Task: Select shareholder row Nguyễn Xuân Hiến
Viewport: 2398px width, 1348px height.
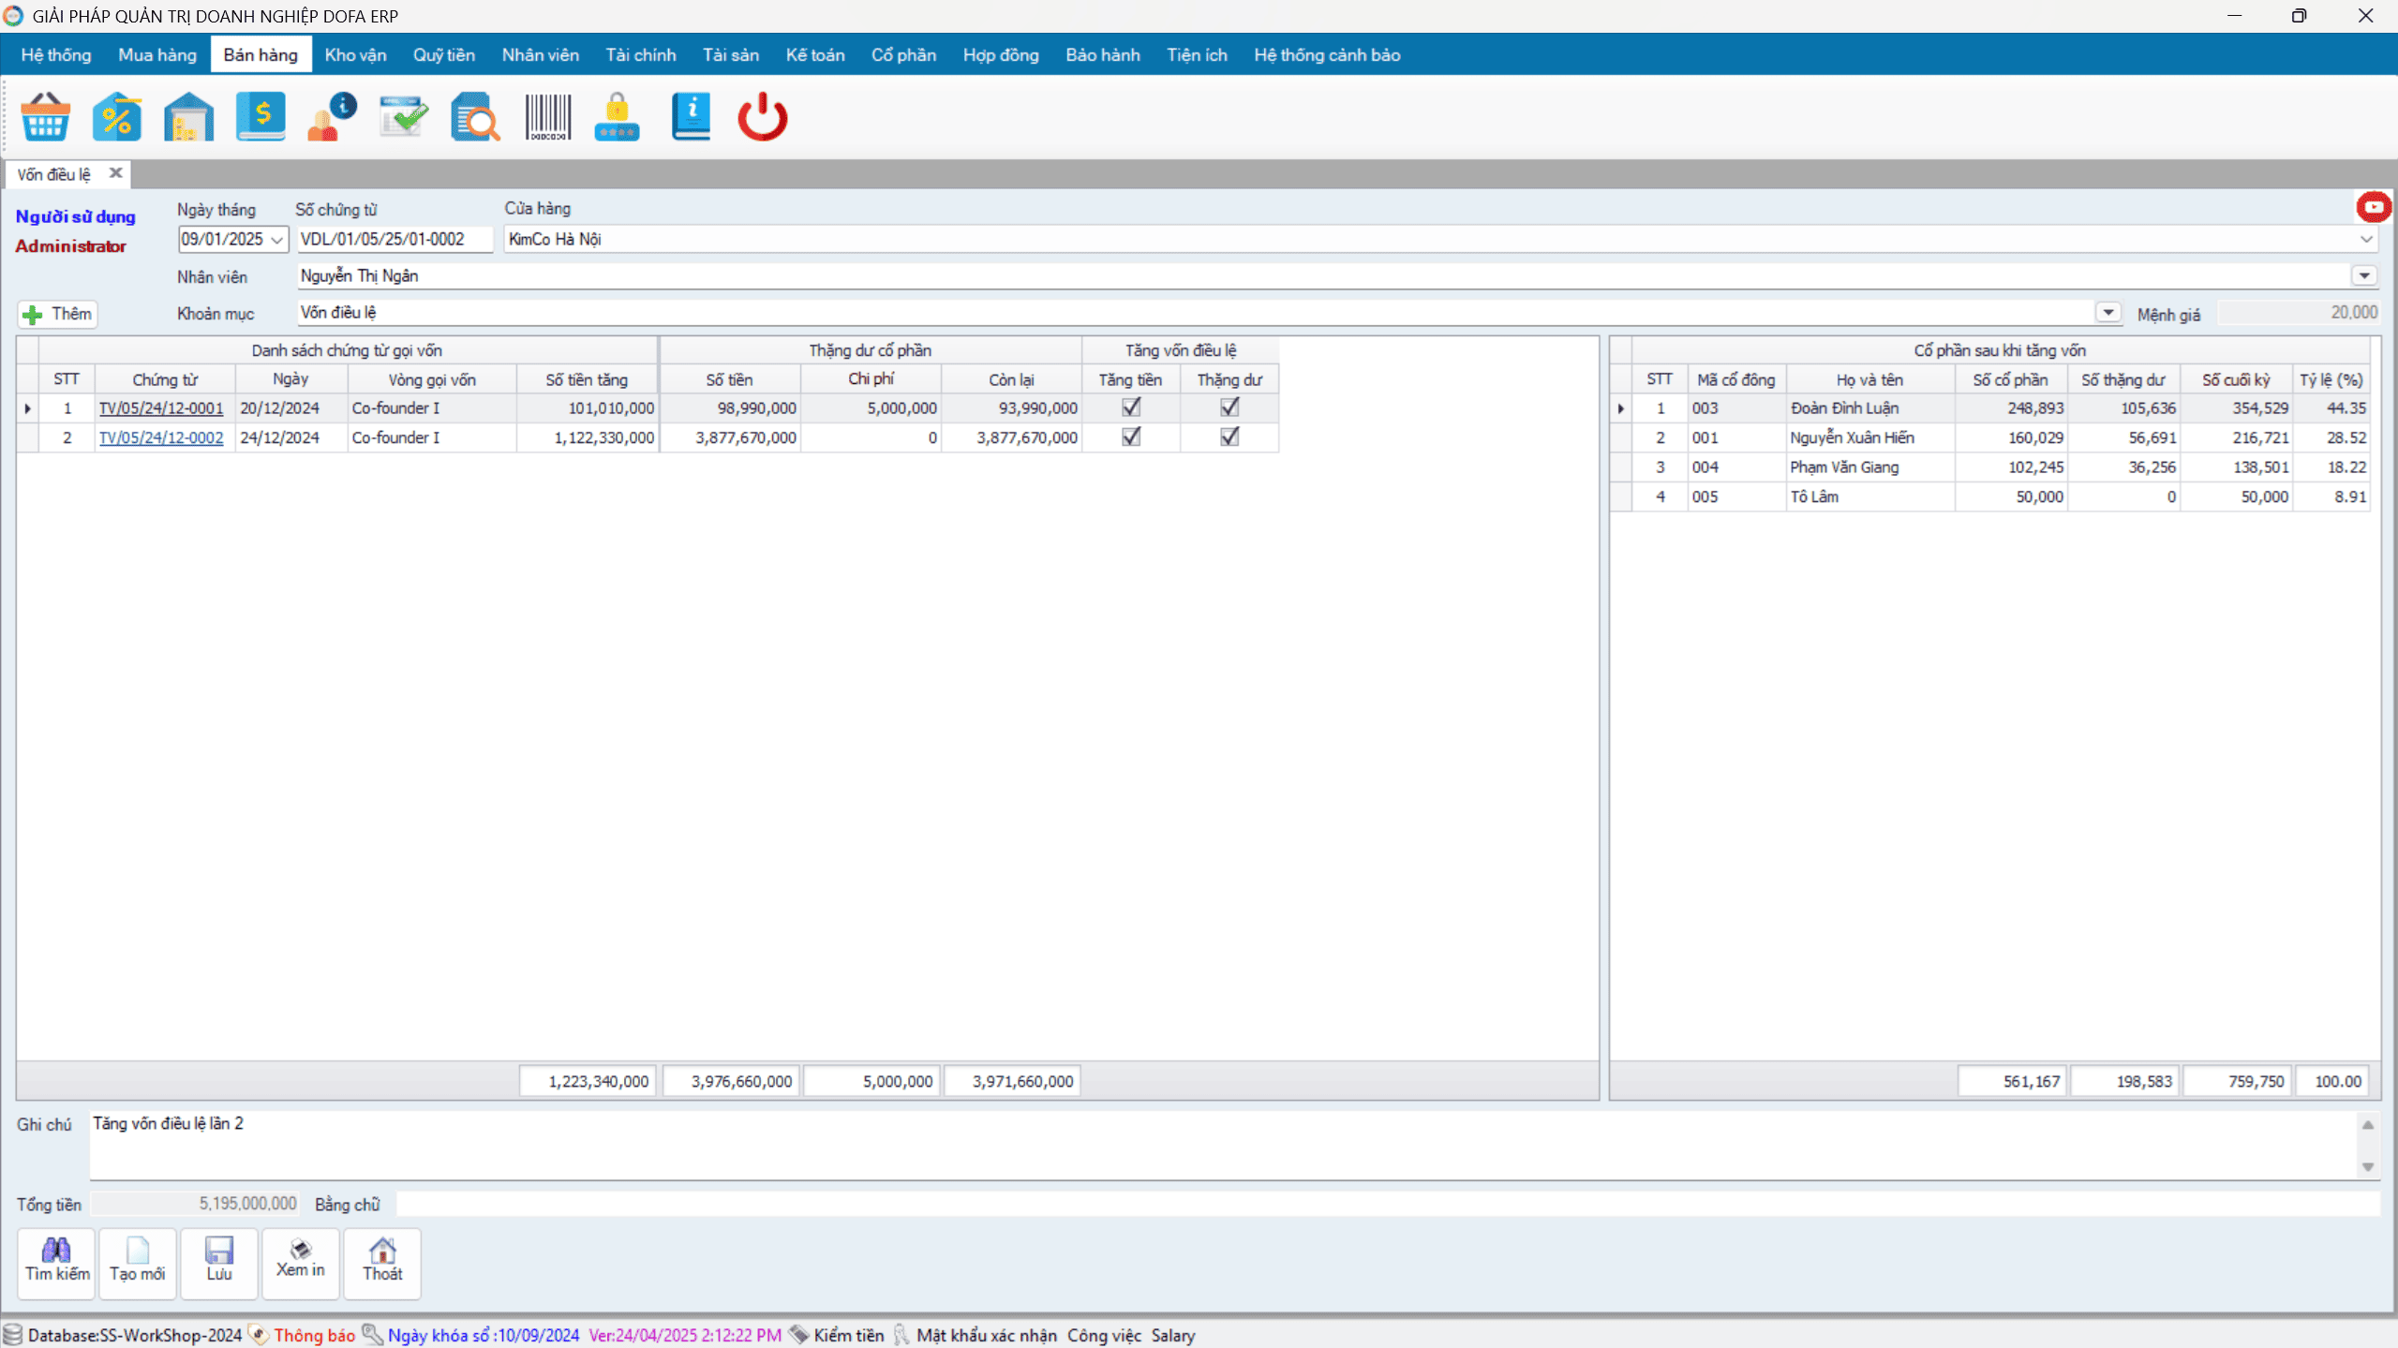Action: pyautogui.click(x=1989, y=437)
